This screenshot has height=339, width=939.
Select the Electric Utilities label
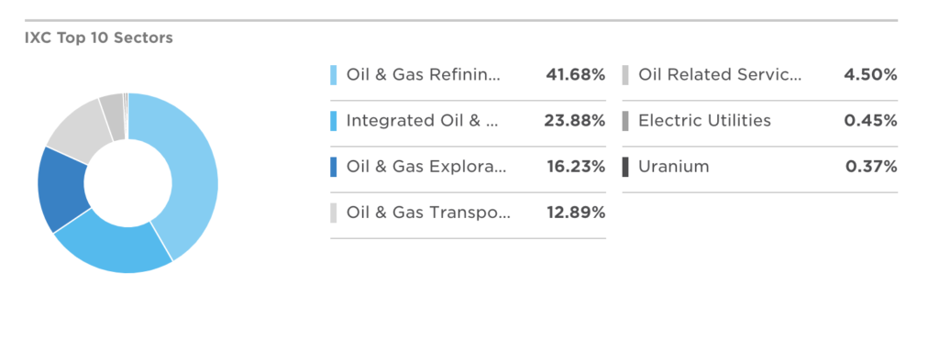(705, 121)
